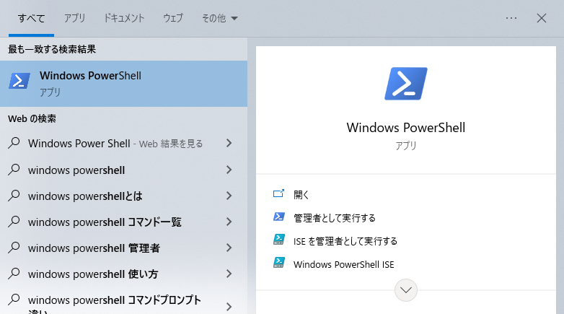The width and height of the screenshot is (564, 314).
Task: Switch to the すべて tab
Action: [31, 18]
